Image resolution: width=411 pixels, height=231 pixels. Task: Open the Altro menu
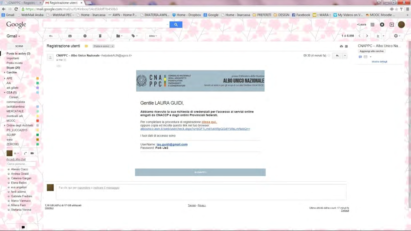click(153, 36)
